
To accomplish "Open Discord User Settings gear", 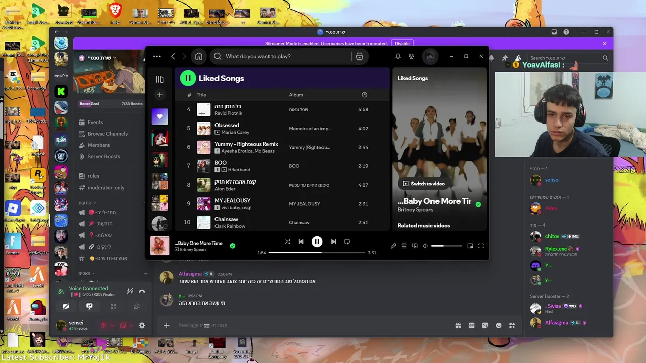I will click(x=142, y=326).
